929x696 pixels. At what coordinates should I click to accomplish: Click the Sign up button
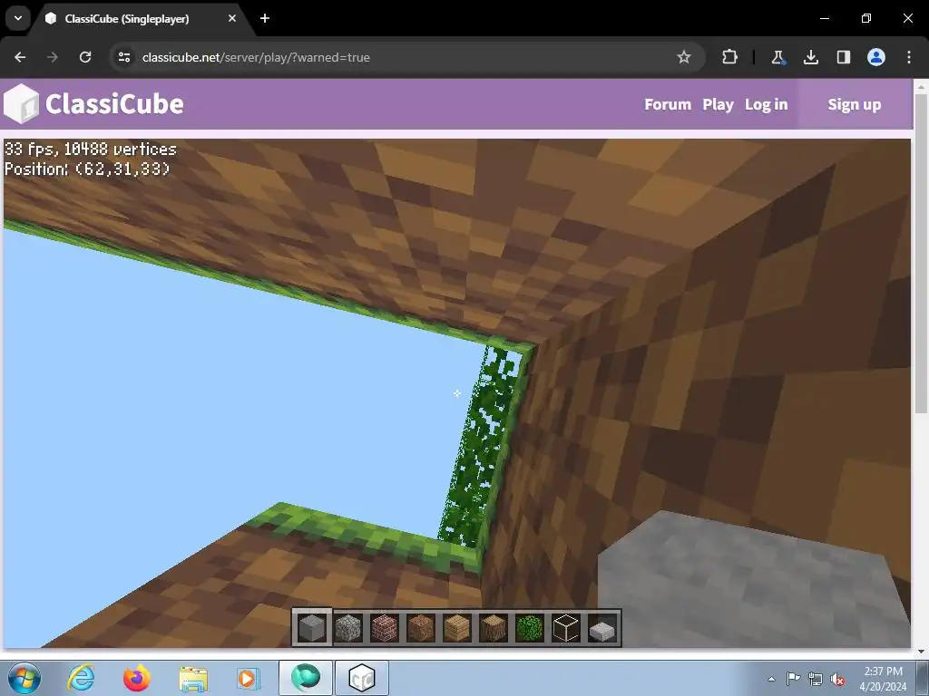(x=855, y=105)
